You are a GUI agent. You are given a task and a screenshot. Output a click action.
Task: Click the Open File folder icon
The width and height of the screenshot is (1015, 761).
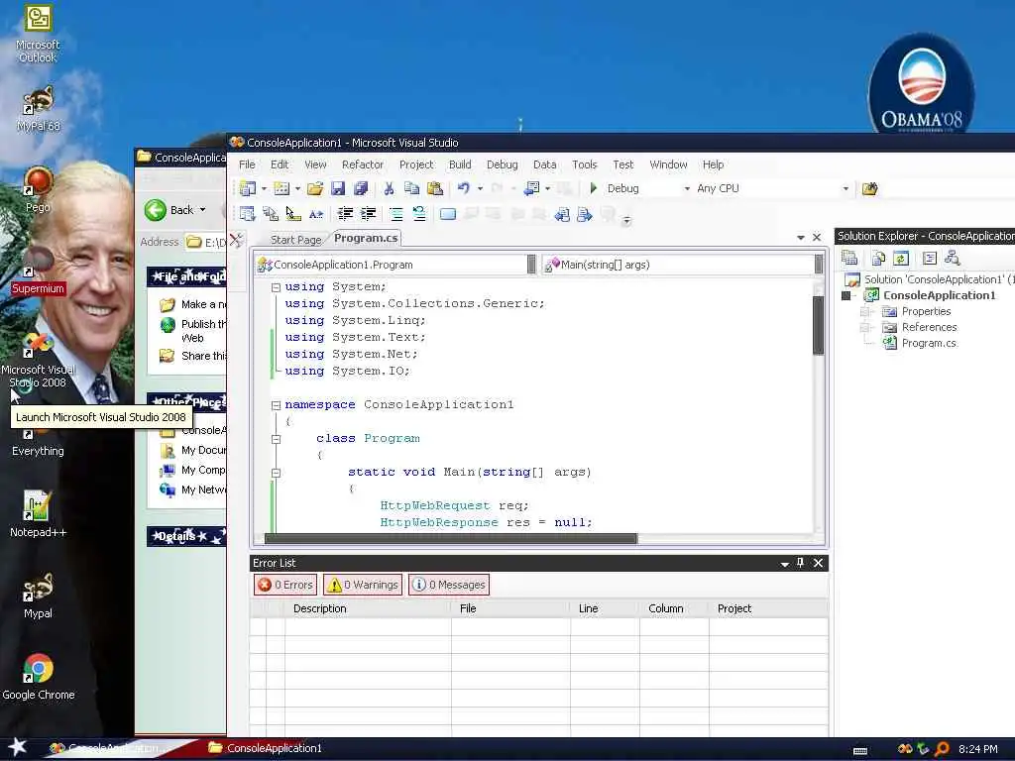[x=315, y=188]
